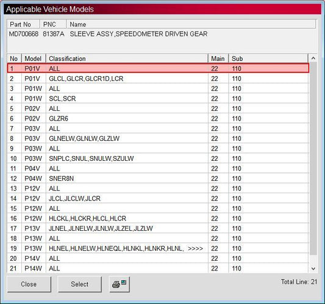Screen dimensions: 325x304
Task: Select row 21 P14W ALL
Action: (158, 269)
